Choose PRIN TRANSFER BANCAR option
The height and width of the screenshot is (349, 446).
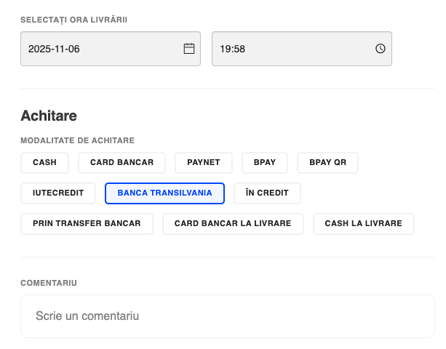tap(87, 223)
